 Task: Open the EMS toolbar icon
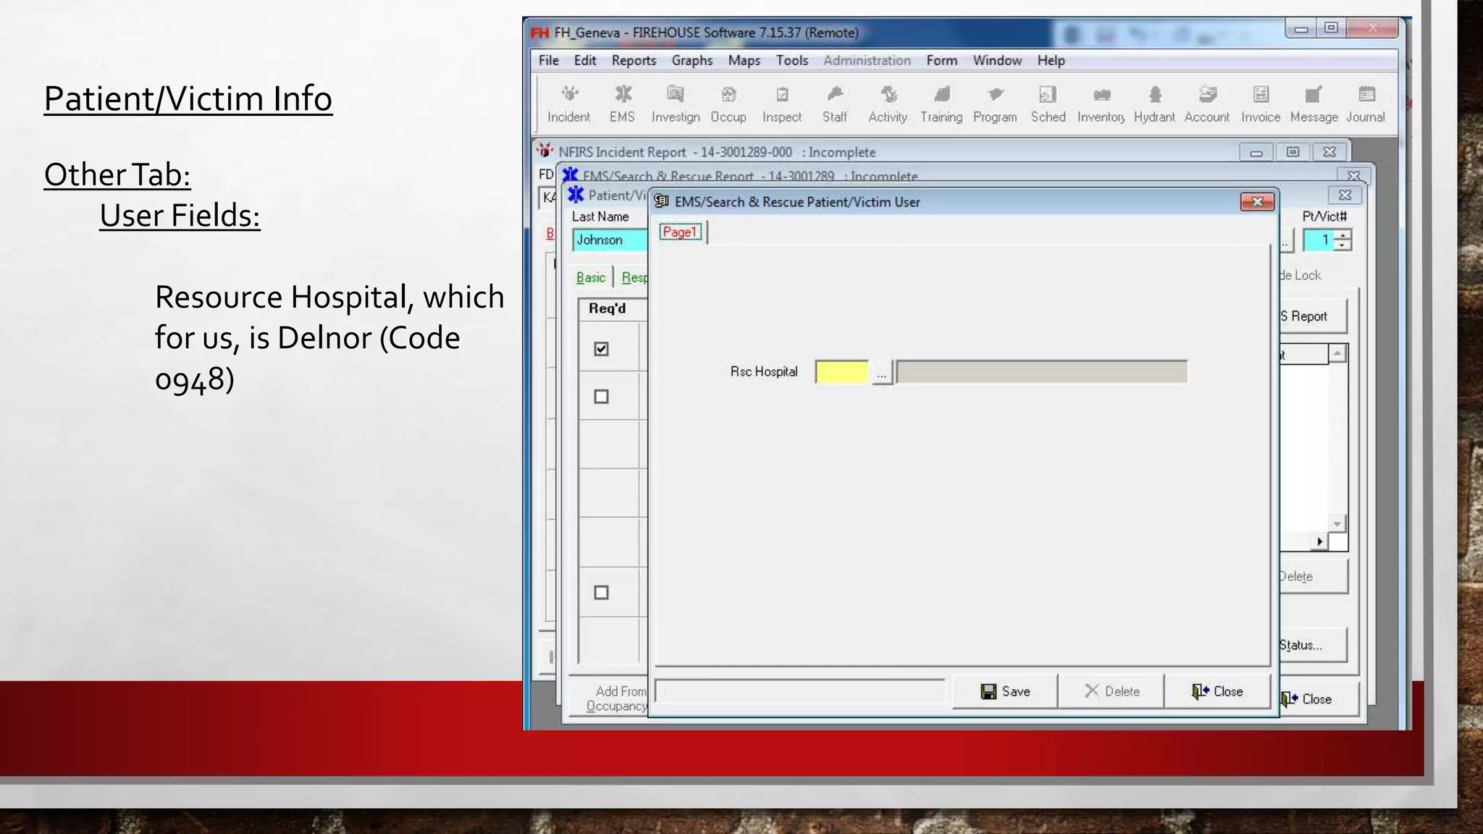(622, 104)
